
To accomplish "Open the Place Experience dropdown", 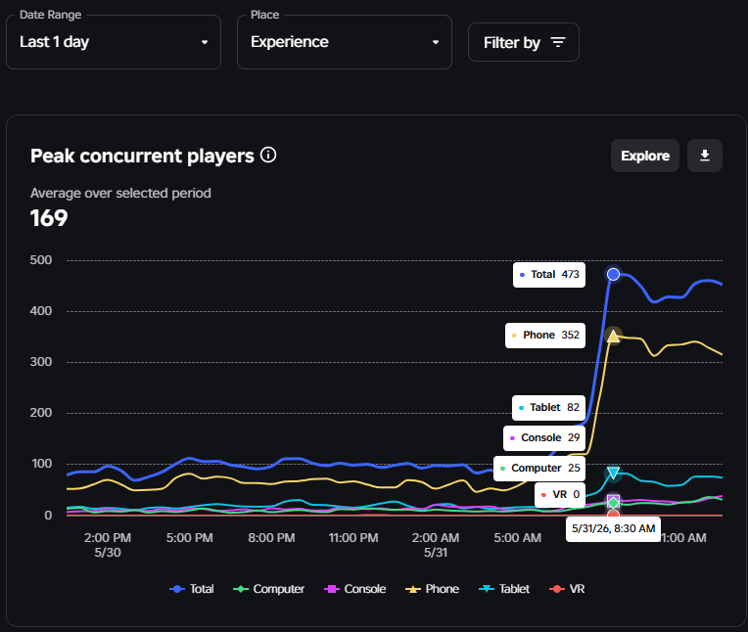I will 345,42.
